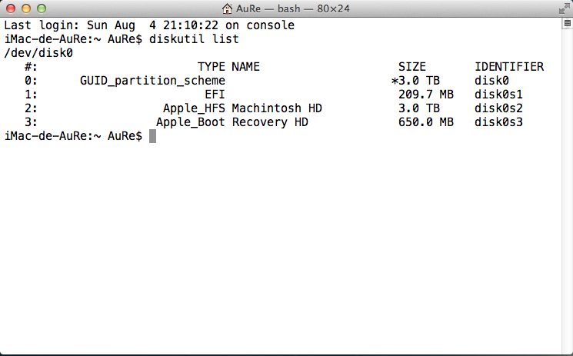Click the '/dev/disk0' line
The image size is (573, 356).
[x=38, y=53]
